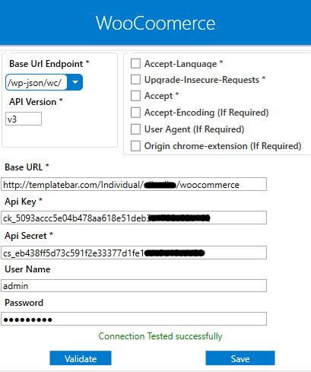
Task: Select the Api Key input field
Action: point(134,218)
